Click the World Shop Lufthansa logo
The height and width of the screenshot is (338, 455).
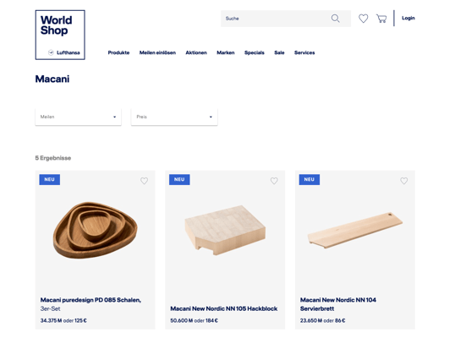pos(60,35)
